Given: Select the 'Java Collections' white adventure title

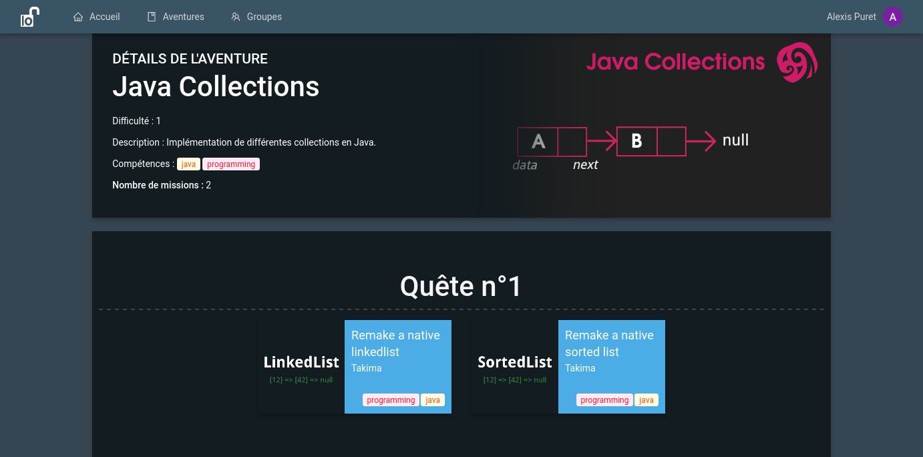Looking at the screenshot, I should [x=216, y=87].
